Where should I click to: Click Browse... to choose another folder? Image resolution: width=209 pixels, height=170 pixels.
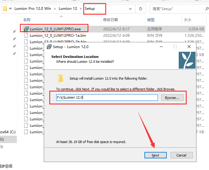pos(172,98)
